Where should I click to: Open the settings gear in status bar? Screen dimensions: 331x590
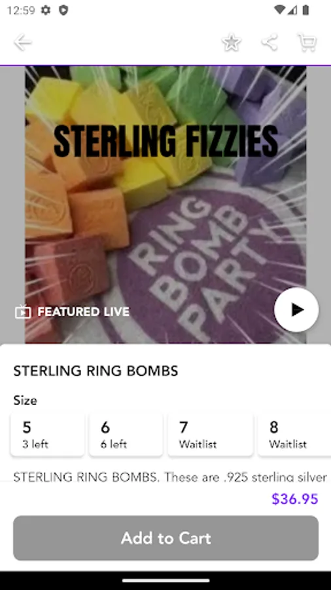(46, 10)
